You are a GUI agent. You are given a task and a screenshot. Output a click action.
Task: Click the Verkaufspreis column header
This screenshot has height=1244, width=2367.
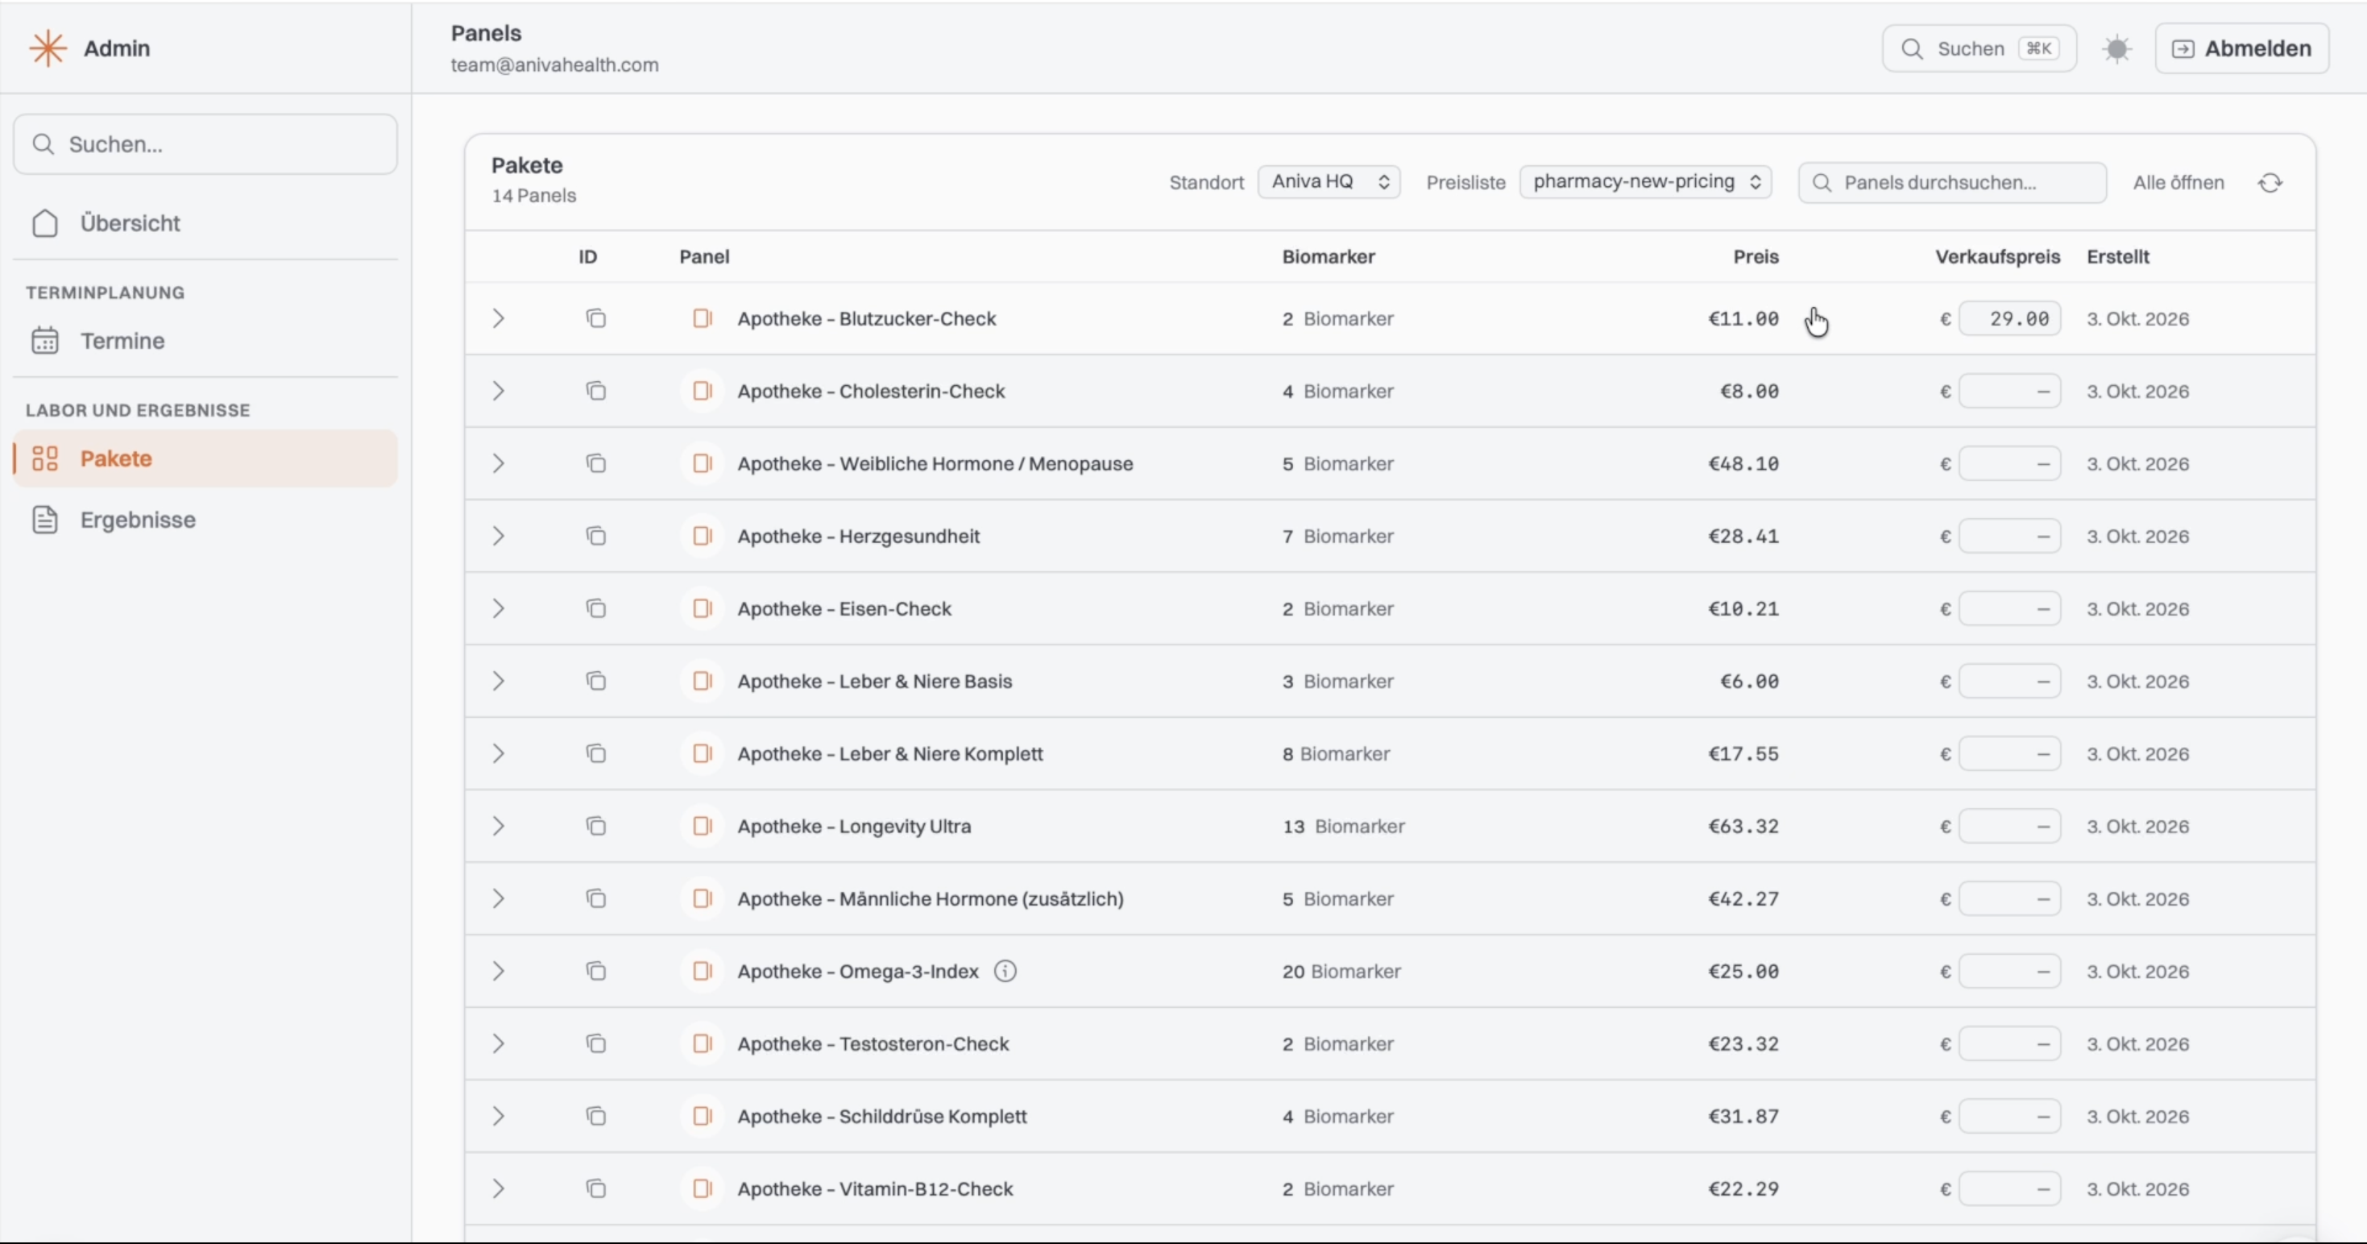[x=1996, y=257]
